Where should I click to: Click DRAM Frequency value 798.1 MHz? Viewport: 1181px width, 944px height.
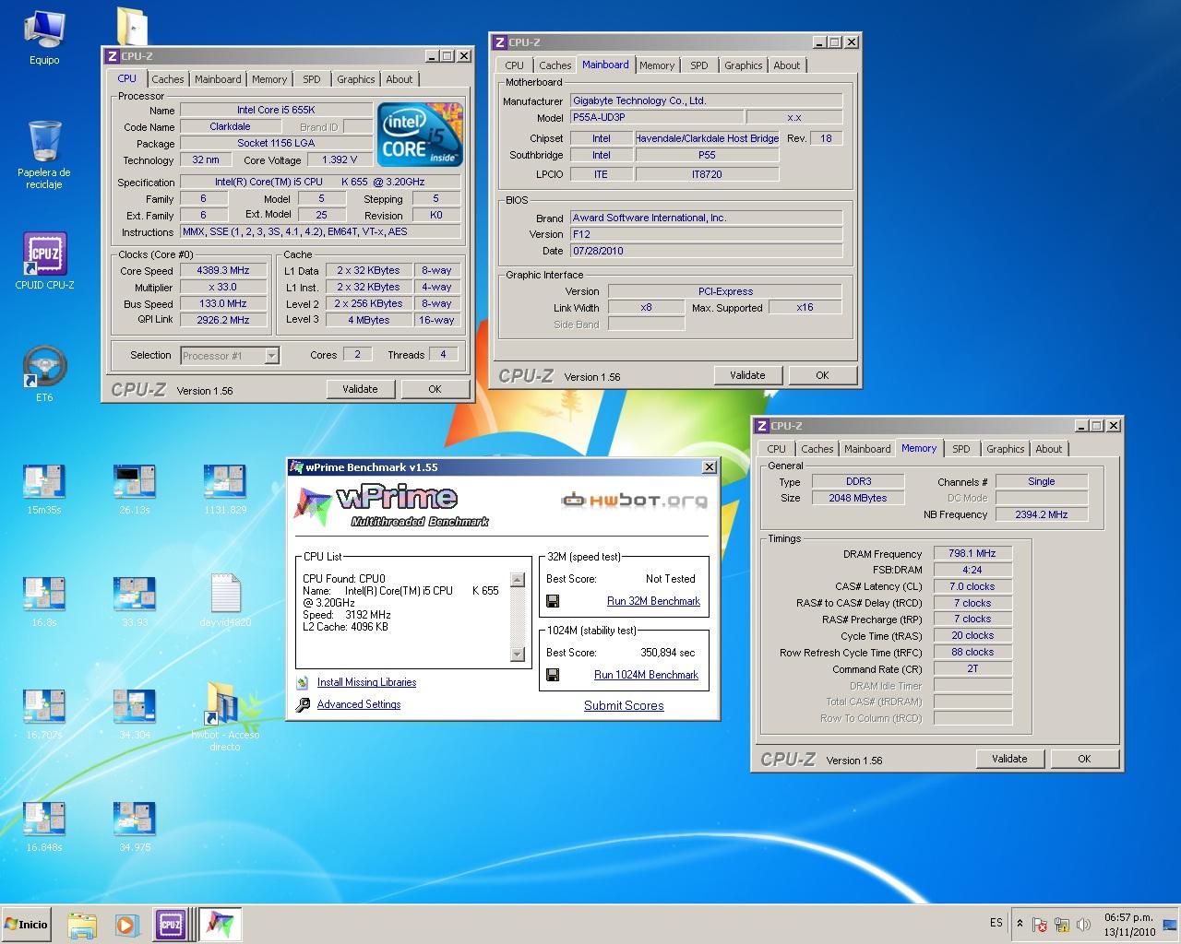point(972,553)
